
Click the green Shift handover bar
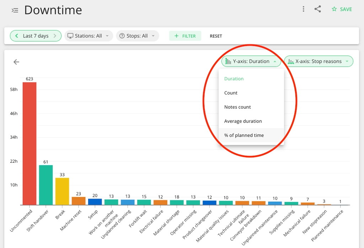(x=46, y=185)
